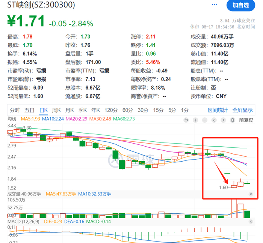Zoom in the chart with plus icon

click(x=195, y=120)
